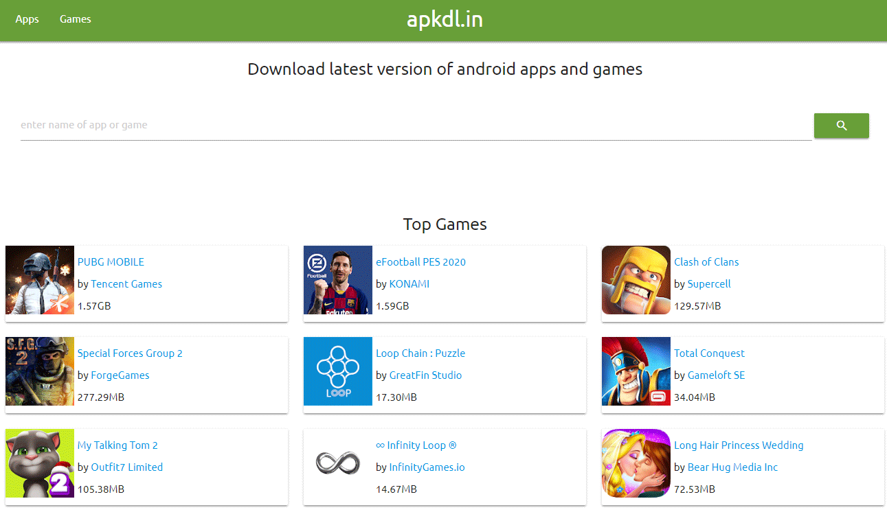Click the Long Hair Princess Wedding icon
Screen dimensions: 887x512
tap(636, 463)
